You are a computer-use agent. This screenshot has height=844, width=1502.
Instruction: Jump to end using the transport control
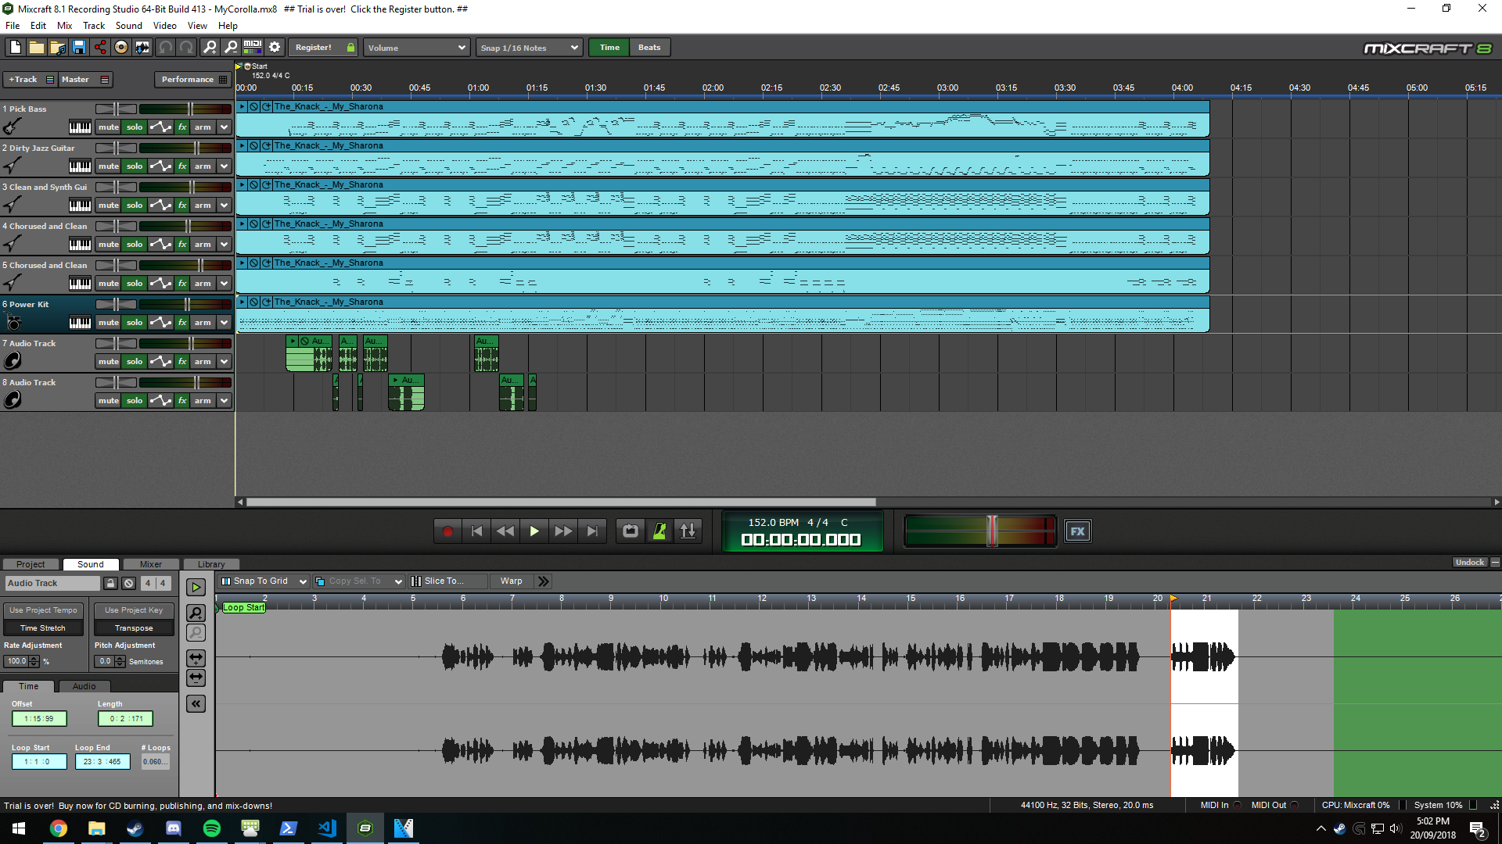592,531
